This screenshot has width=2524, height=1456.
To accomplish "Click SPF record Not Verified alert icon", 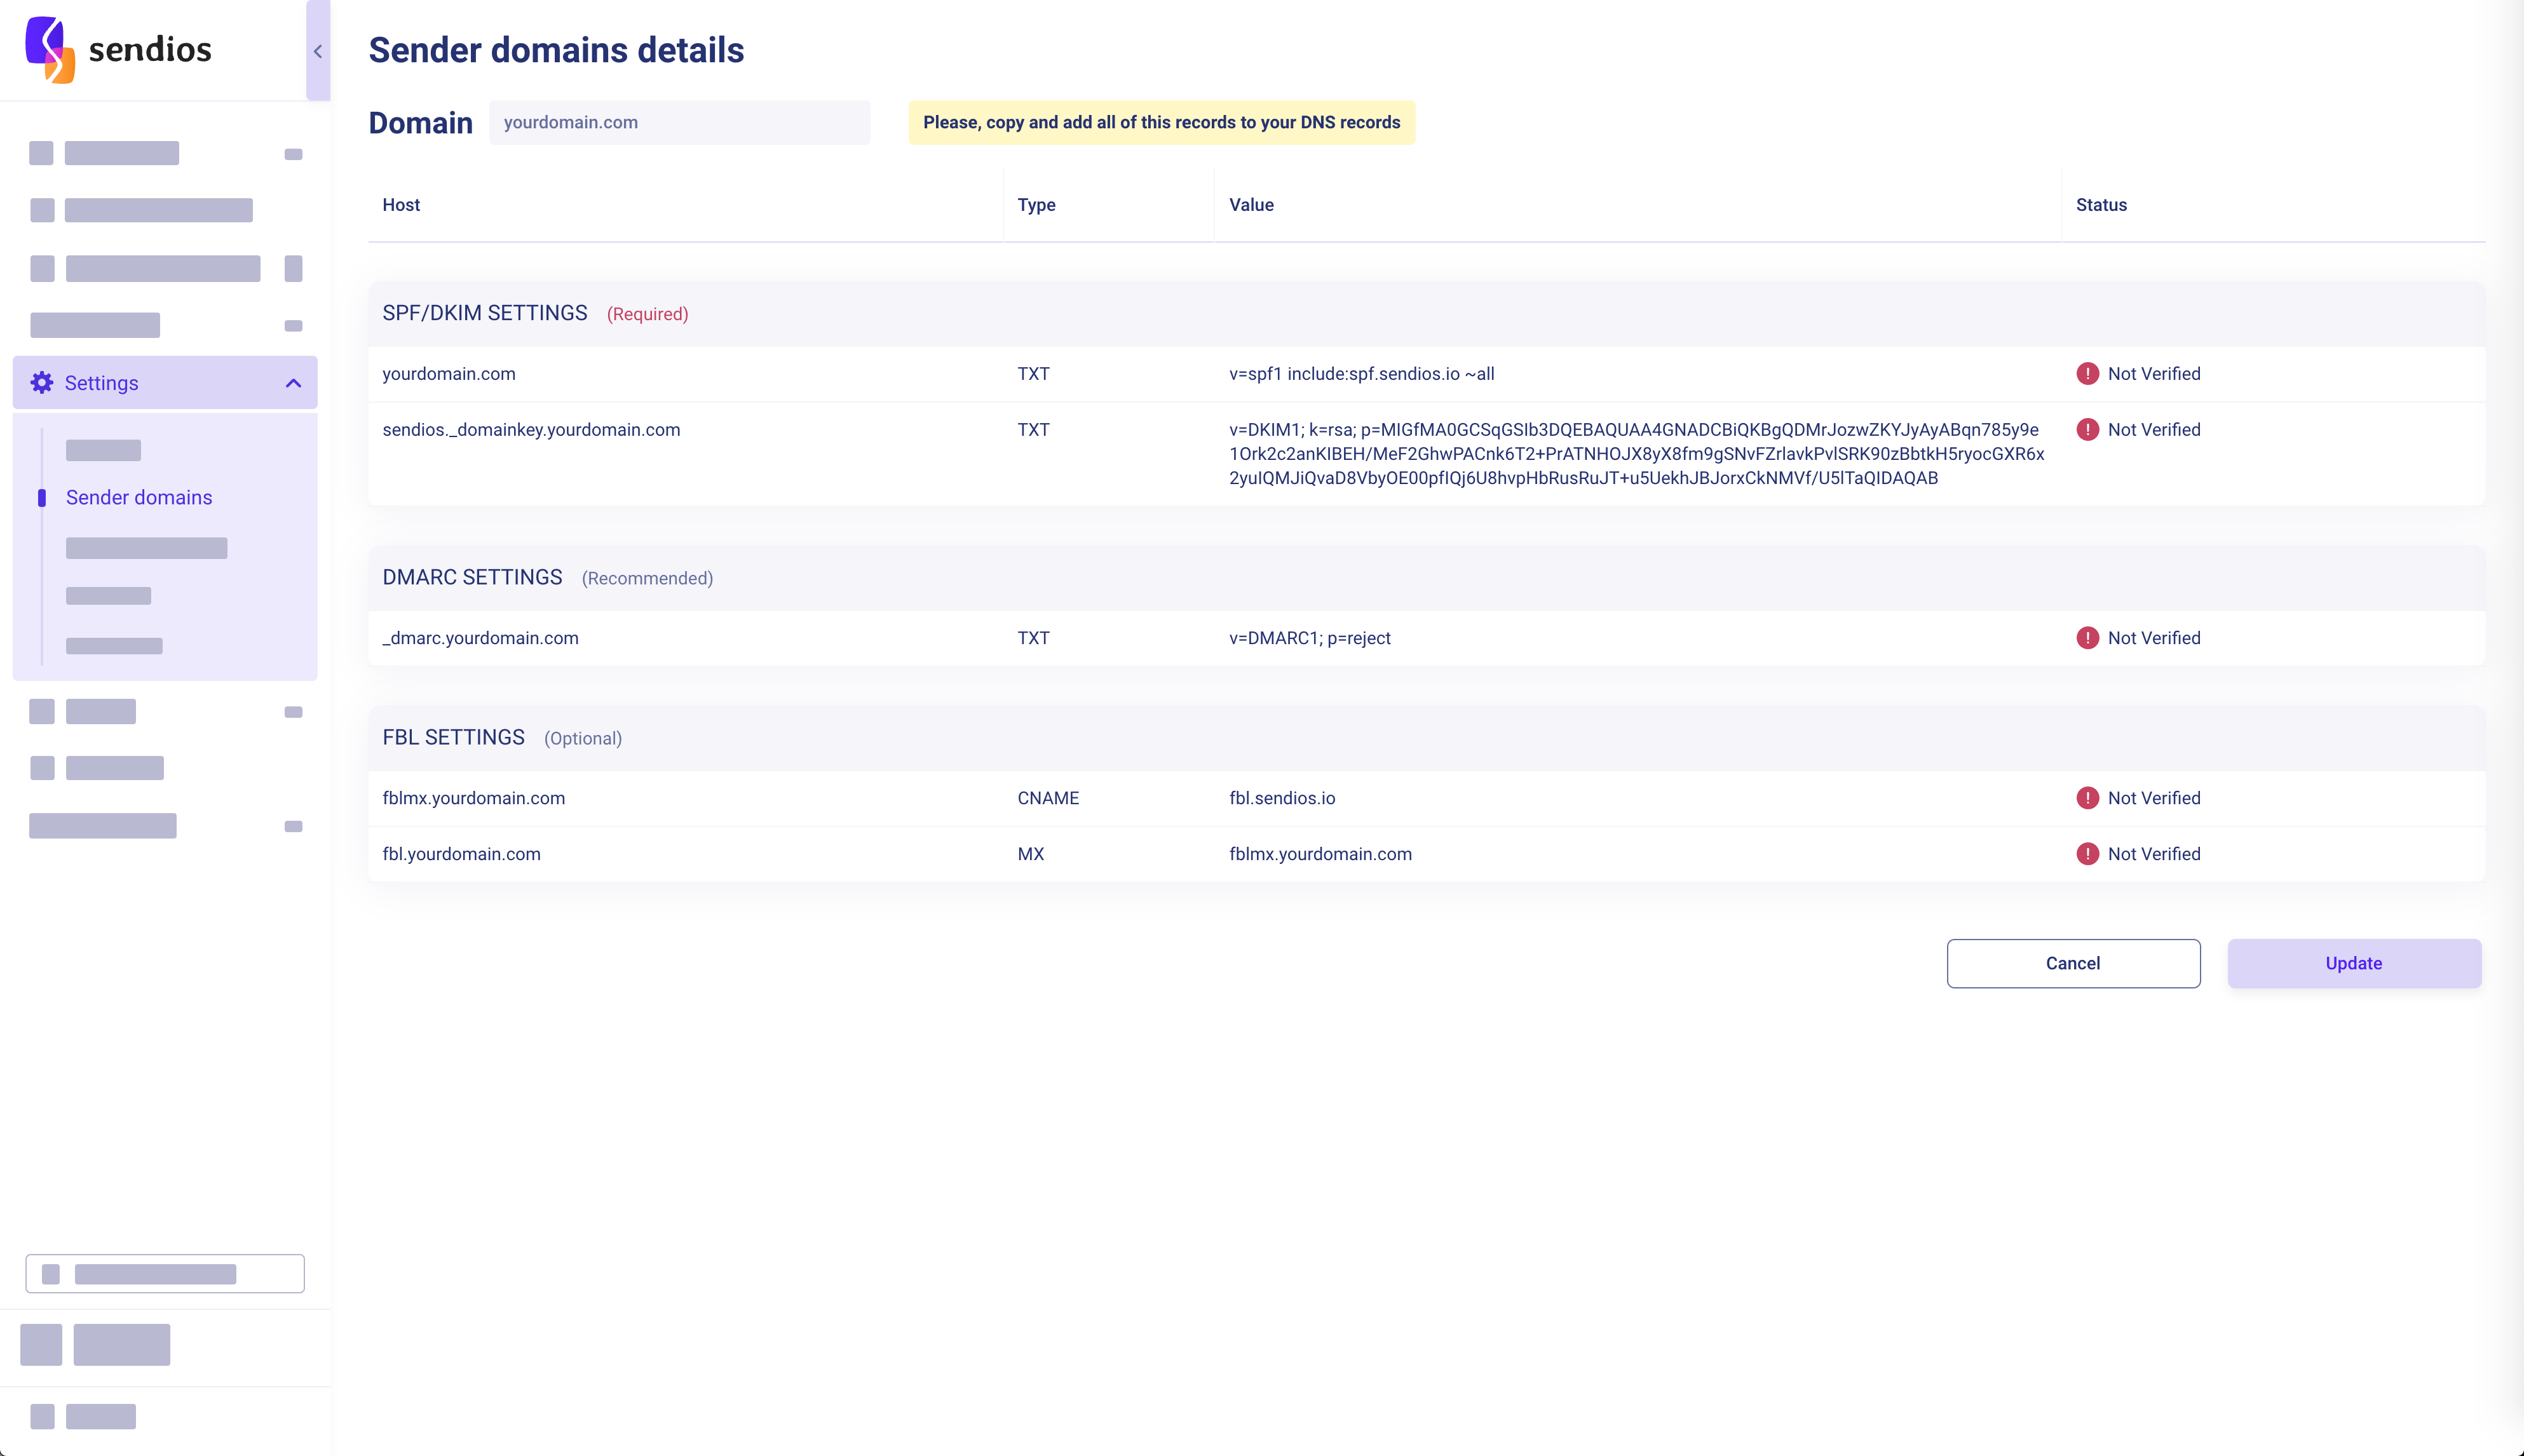I will 2087,374.
